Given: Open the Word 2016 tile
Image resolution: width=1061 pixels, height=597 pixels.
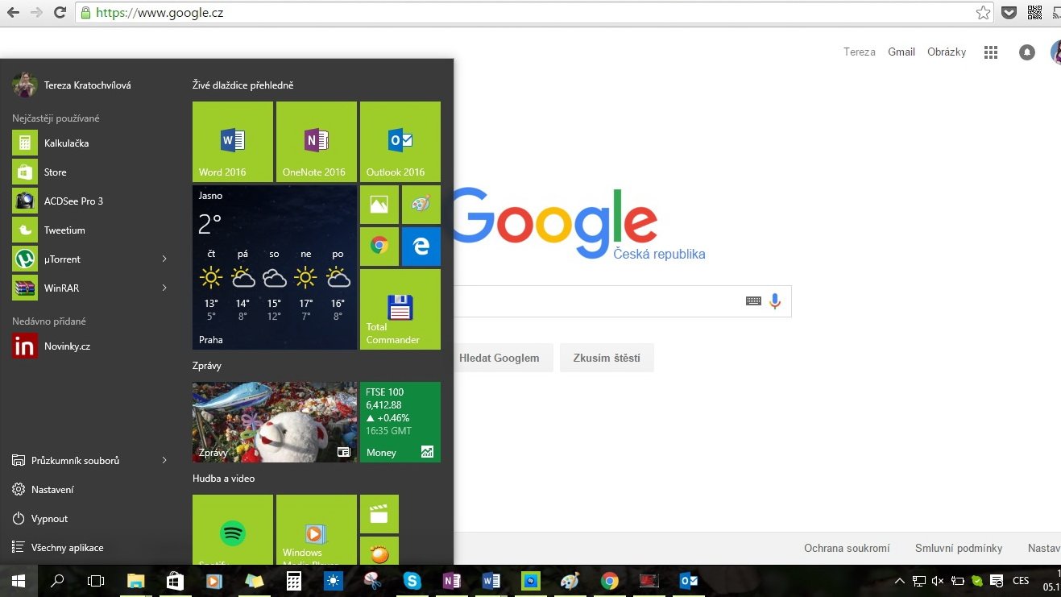Looking at the screenshot, I should tap(233, 142).
